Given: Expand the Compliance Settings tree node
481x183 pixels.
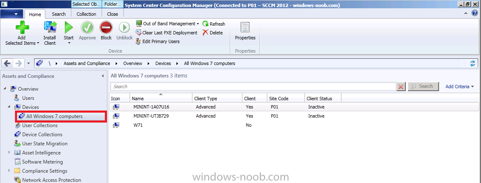Looking at the screenshot, I should point(9,171).
